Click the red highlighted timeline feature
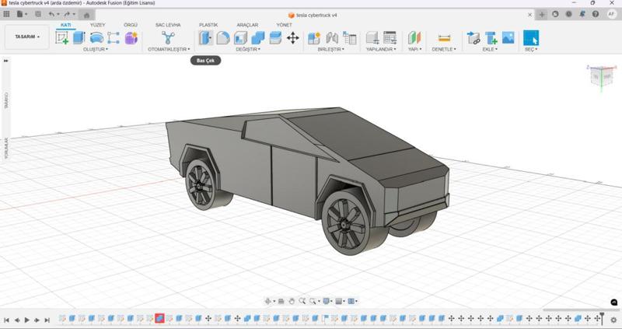The height and width of the screenshot is (329, 622). coord(159,319)
